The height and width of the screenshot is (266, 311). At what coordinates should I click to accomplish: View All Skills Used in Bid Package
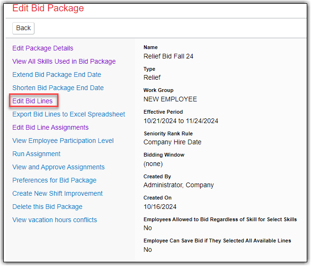[x=64, y=61]
